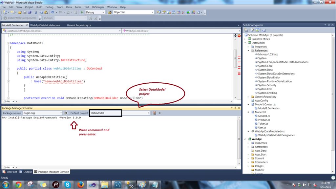
Task: Open the Build menu
Action: click(39, 7)
